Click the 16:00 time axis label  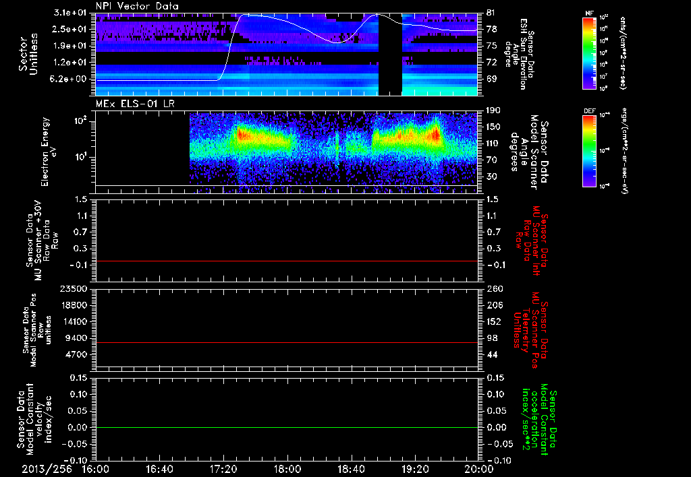(96, 469)
